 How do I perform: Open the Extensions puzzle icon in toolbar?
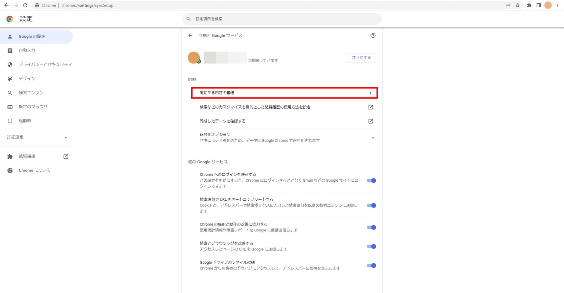coord(529,5)
